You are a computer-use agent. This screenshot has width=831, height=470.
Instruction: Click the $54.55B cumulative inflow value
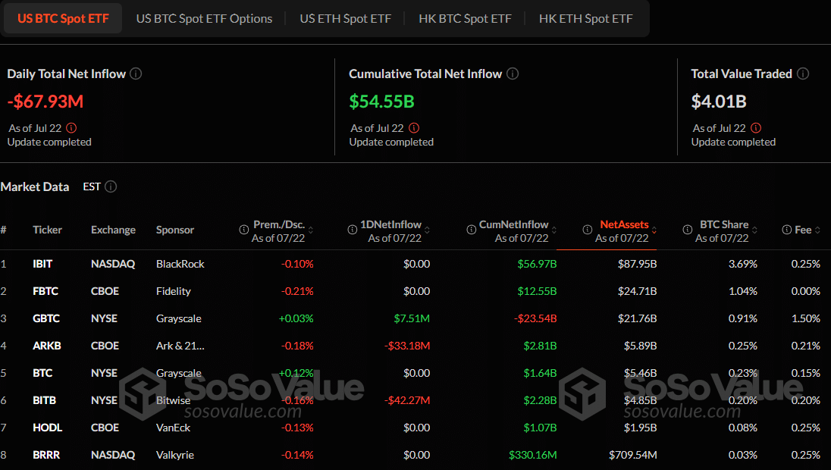pyautogui.click(x=381, y=102)
